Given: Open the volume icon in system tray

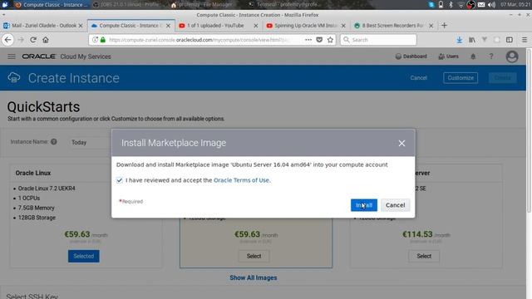Looking at the screenshot, I should tap(491, 5).
